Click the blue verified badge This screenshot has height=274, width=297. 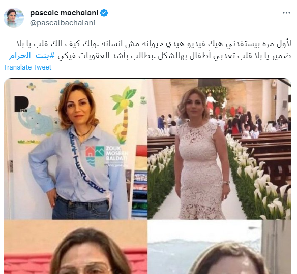(104, 13)
